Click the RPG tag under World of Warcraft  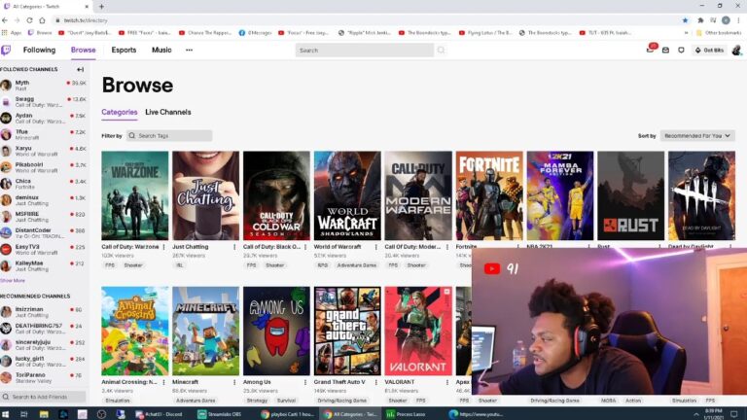click(323, 265)
